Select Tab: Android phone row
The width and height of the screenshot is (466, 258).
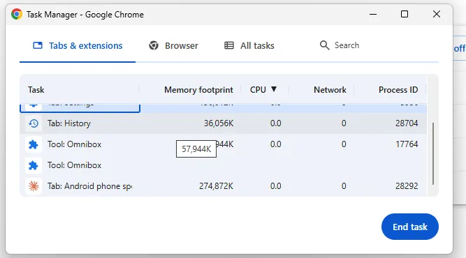pyautogui.click(x=223, y=186)
